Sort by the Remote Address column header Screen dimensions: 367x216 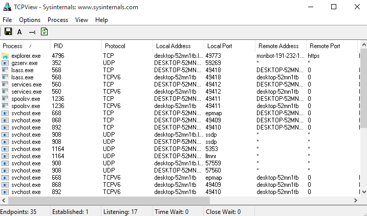click(x=280, y=46)
